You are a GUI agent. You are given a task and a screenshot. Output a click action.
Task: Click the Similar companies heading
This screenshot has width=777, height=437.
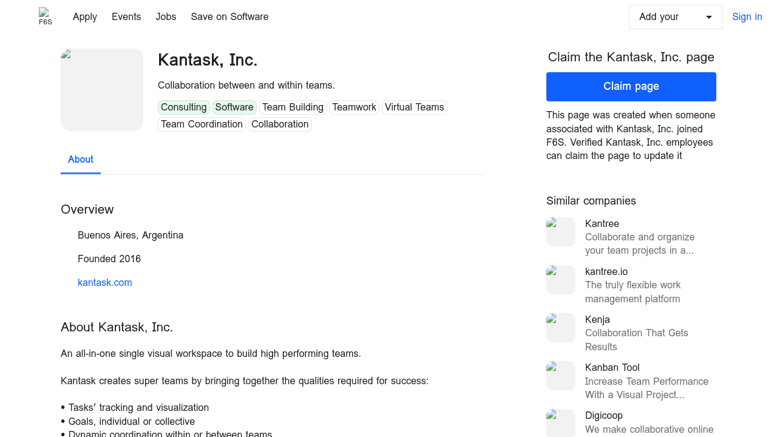coord(591,201)
